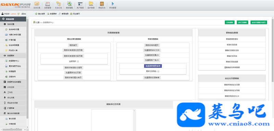Enable the 全部刷新 checkbox

pyautogui.click(x=78, y=61)
